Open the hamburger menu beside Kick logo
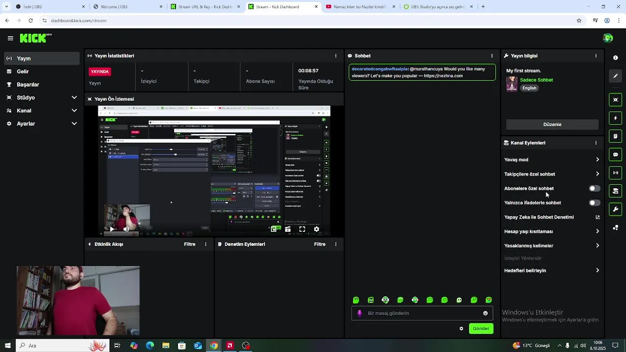Screen dimensions: 626x352 point(10,38)
